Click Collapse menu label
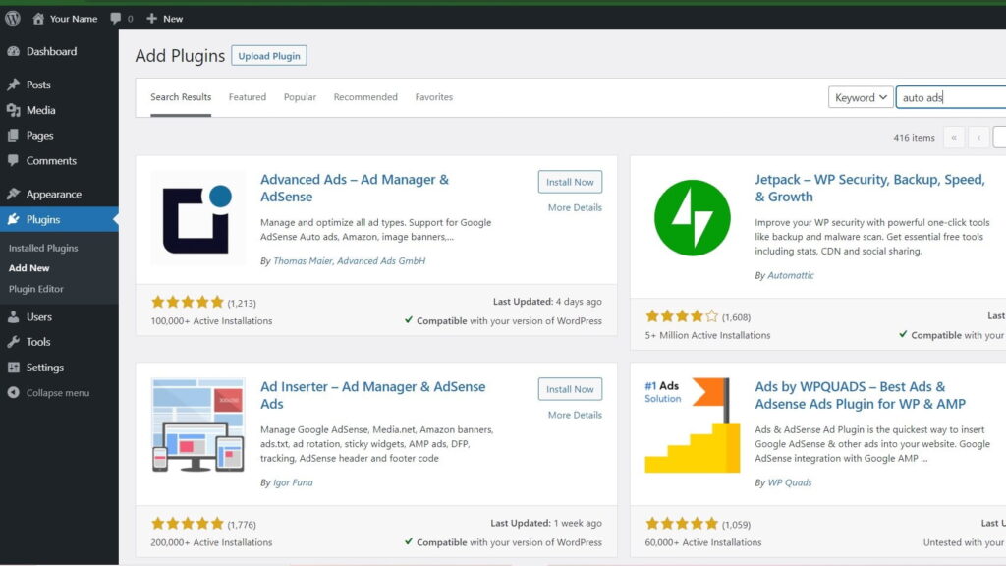Image resolution: width=1006 pixels, height=566 pixels. [58, 393]
